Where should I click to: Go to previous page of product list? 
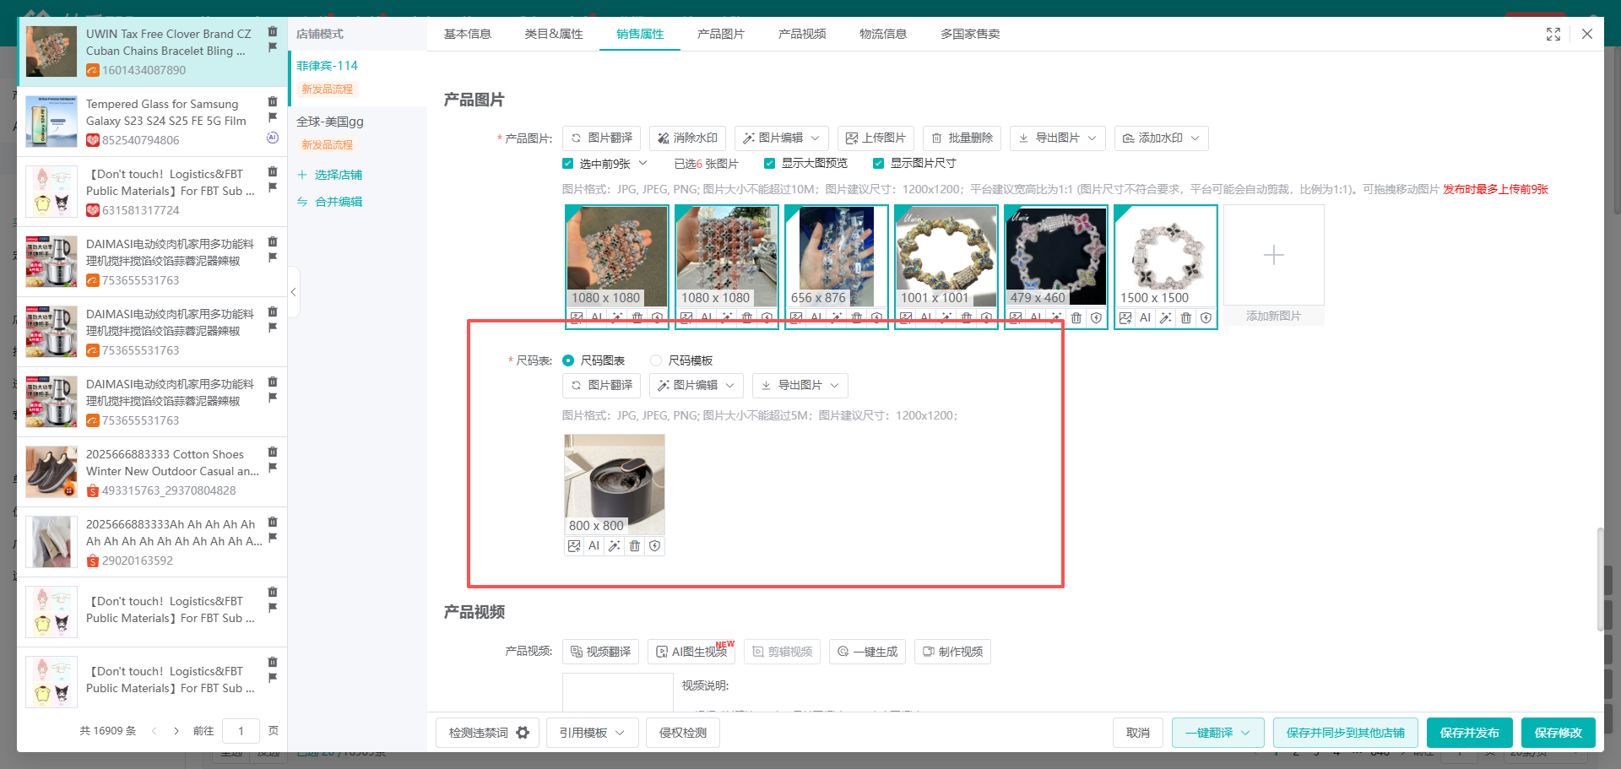tap(154, 731)
